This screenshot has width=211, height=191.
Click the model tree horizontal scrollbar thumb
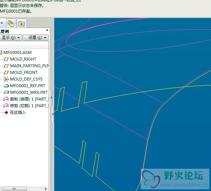14,189
